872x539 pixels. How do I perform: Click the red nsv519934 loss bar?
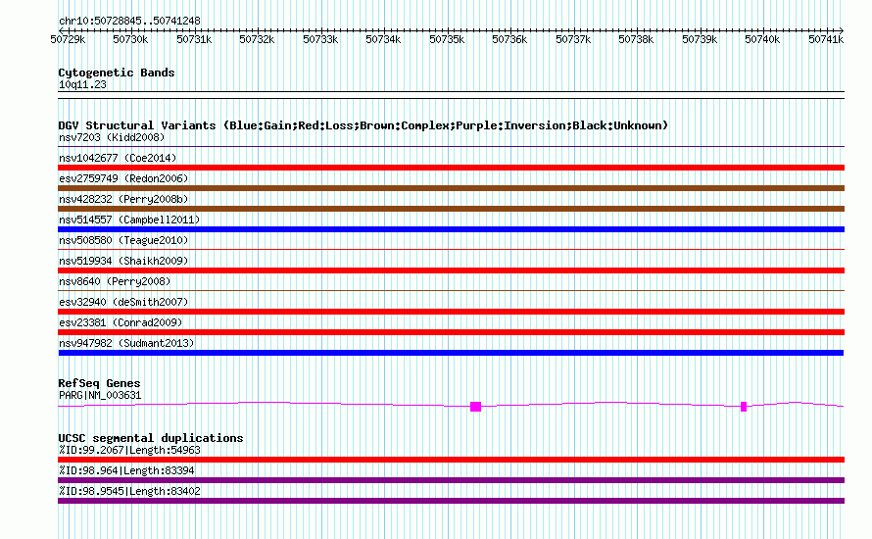click(x=451, y=270)
